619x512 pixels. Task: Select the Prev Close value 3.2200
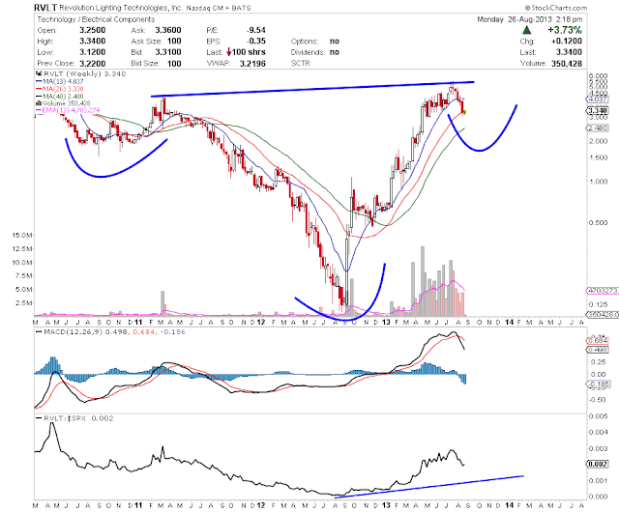93,64
